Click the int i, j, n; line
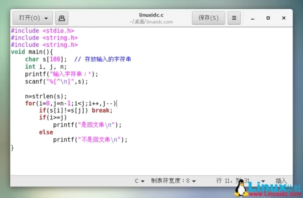Viewport: 303px width, 198px height. [46, 67]
